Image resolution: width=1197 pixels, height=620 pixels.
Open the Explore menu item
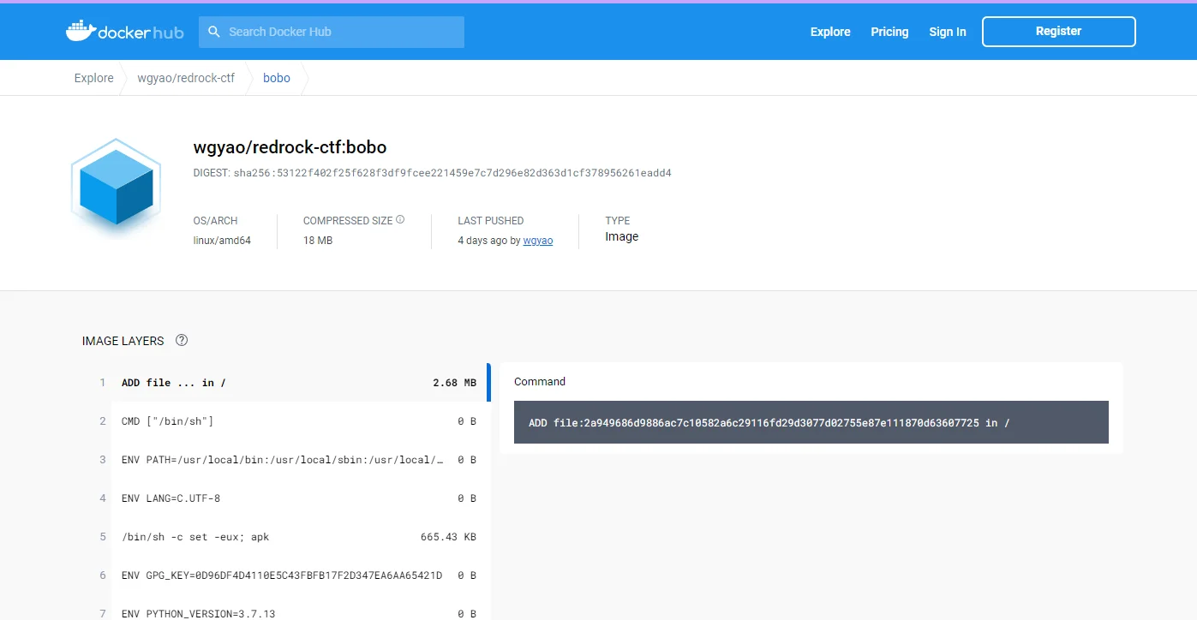830,32
